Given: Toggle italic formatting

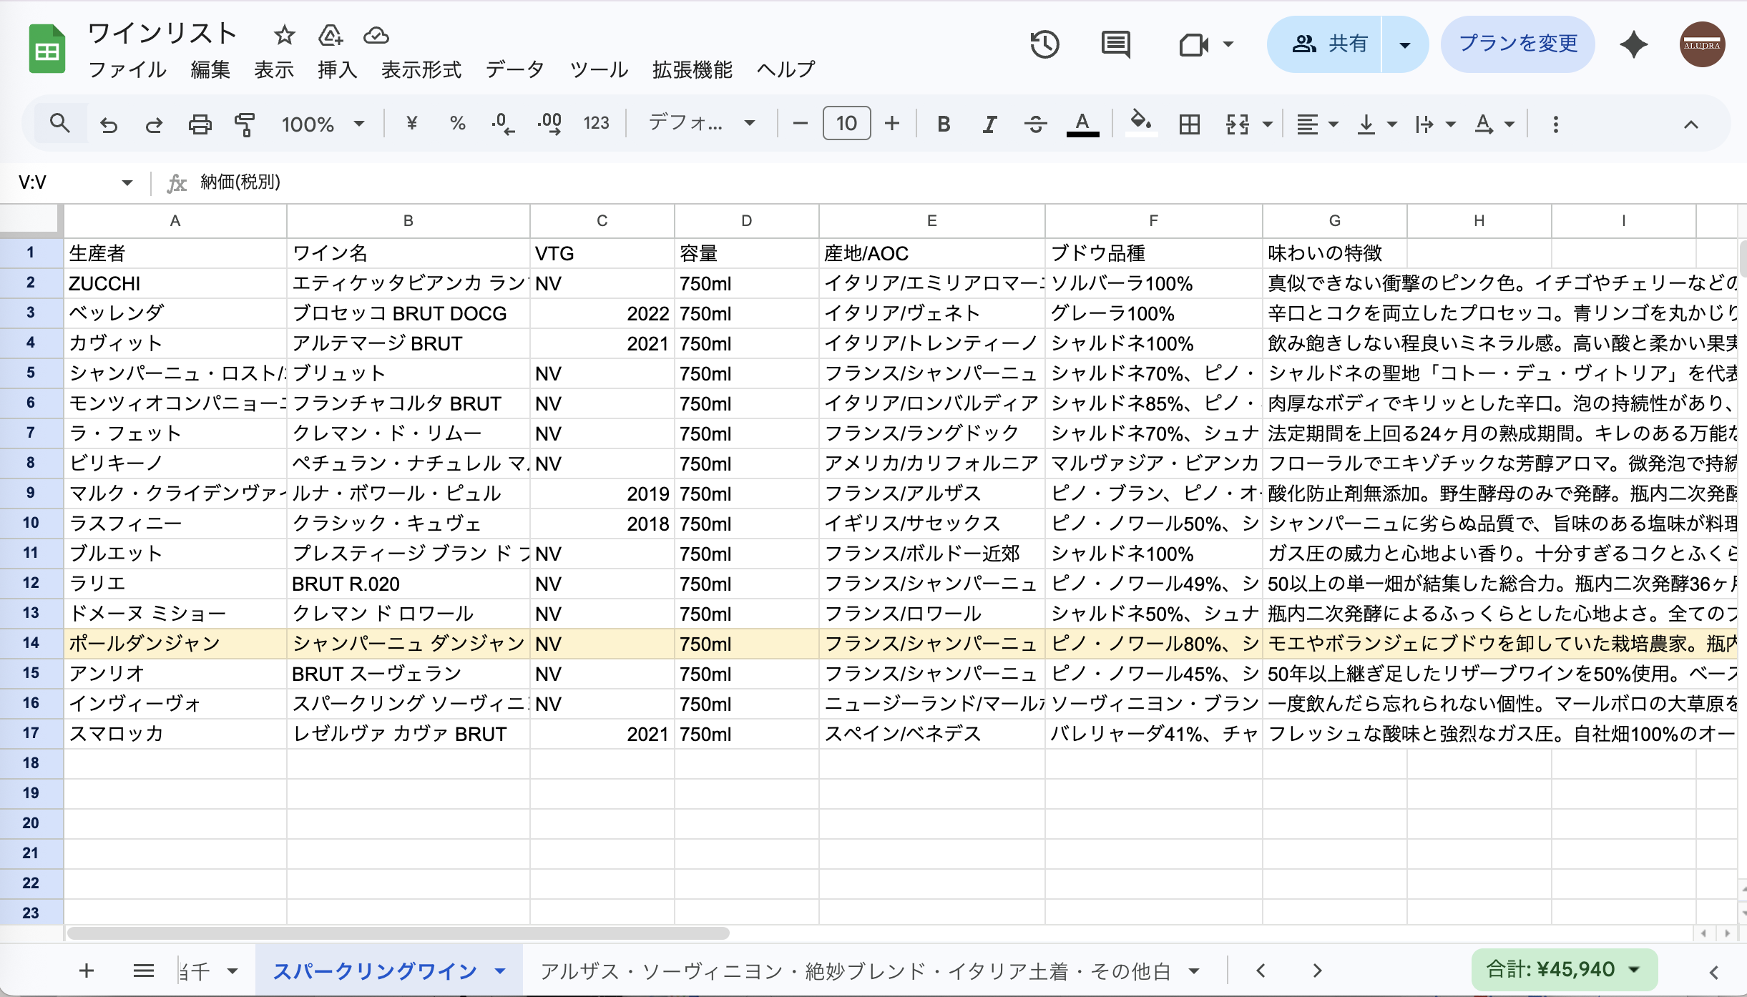Looking at the screenshot, I should coord(989,124).
